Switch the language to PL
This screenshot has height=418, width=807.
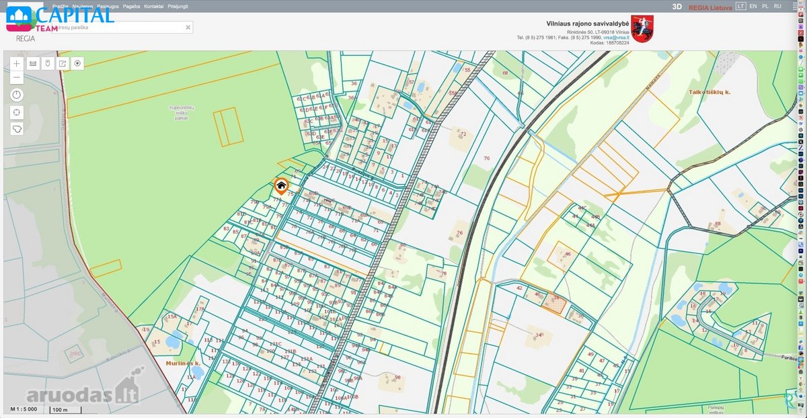[765, 6]
